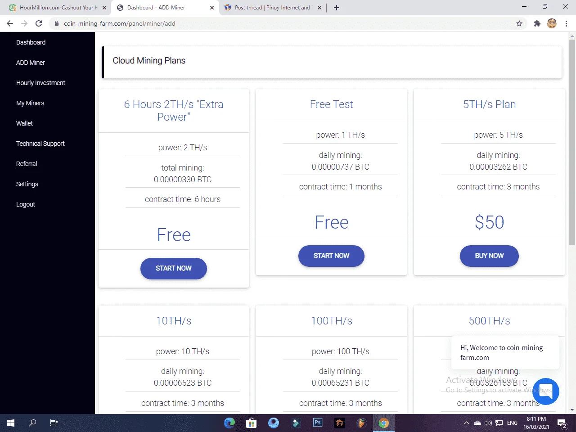
Task: Click the 10TH/s plan title
Action: pos(174,321)
